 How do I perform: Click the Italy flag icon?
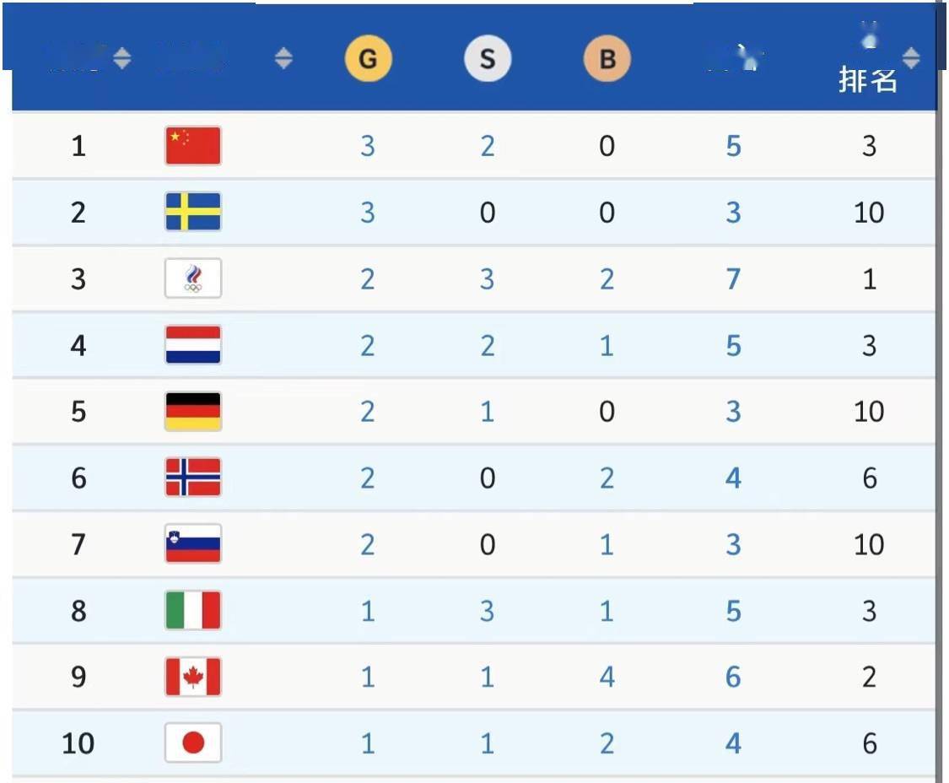[x=193, y=610]
